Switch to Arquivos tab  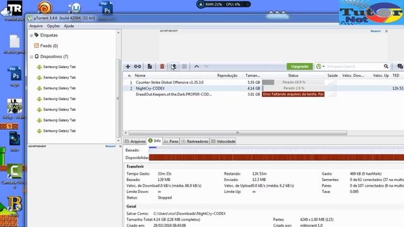134,141
